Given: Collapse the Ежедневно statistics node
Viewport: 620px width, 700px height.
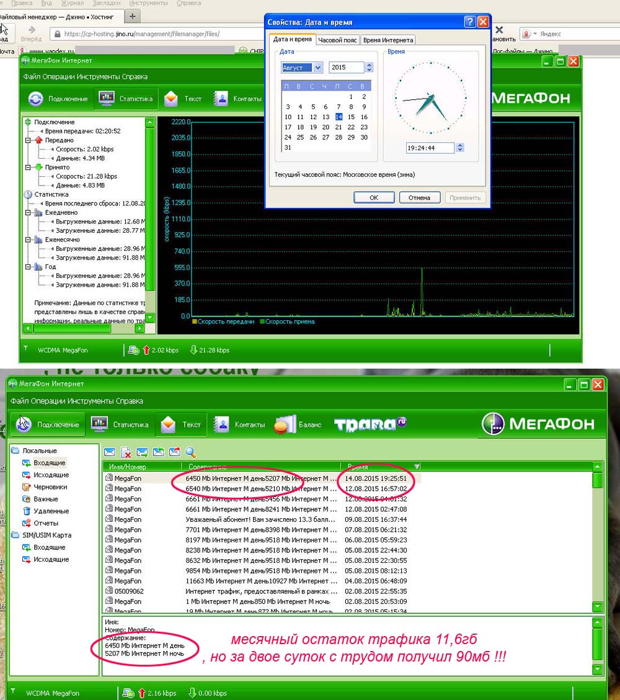Looking at the screenshot, I should point(28,212).
